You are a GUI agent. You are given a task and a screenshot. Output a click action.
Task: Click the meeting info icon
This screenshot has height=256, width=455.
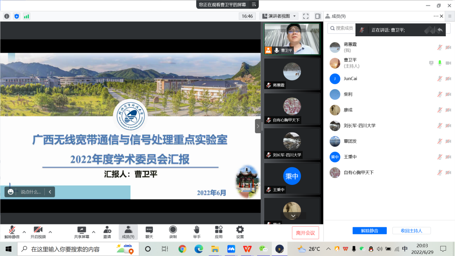pos(6,16)
